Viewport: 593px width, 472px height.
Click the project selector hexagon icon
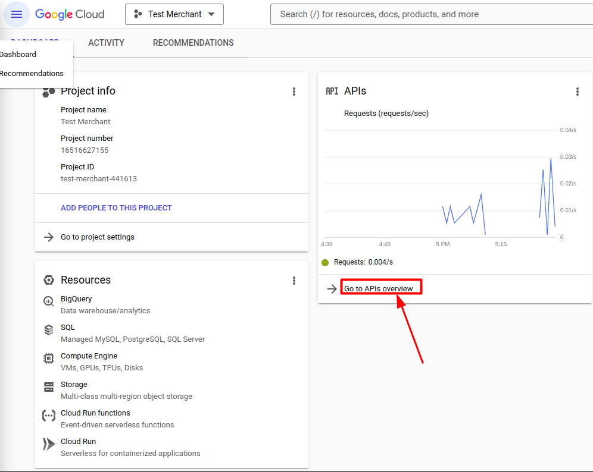coord(138,14)
